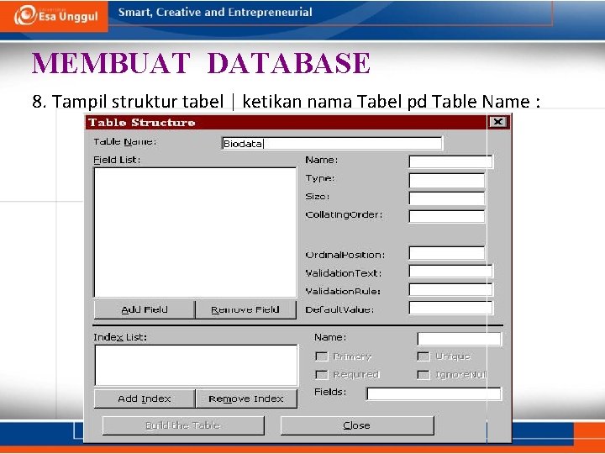Screen dimensions: 605x454
Task: Close Table Structure dialog via X icon
Action: (497, 122)
